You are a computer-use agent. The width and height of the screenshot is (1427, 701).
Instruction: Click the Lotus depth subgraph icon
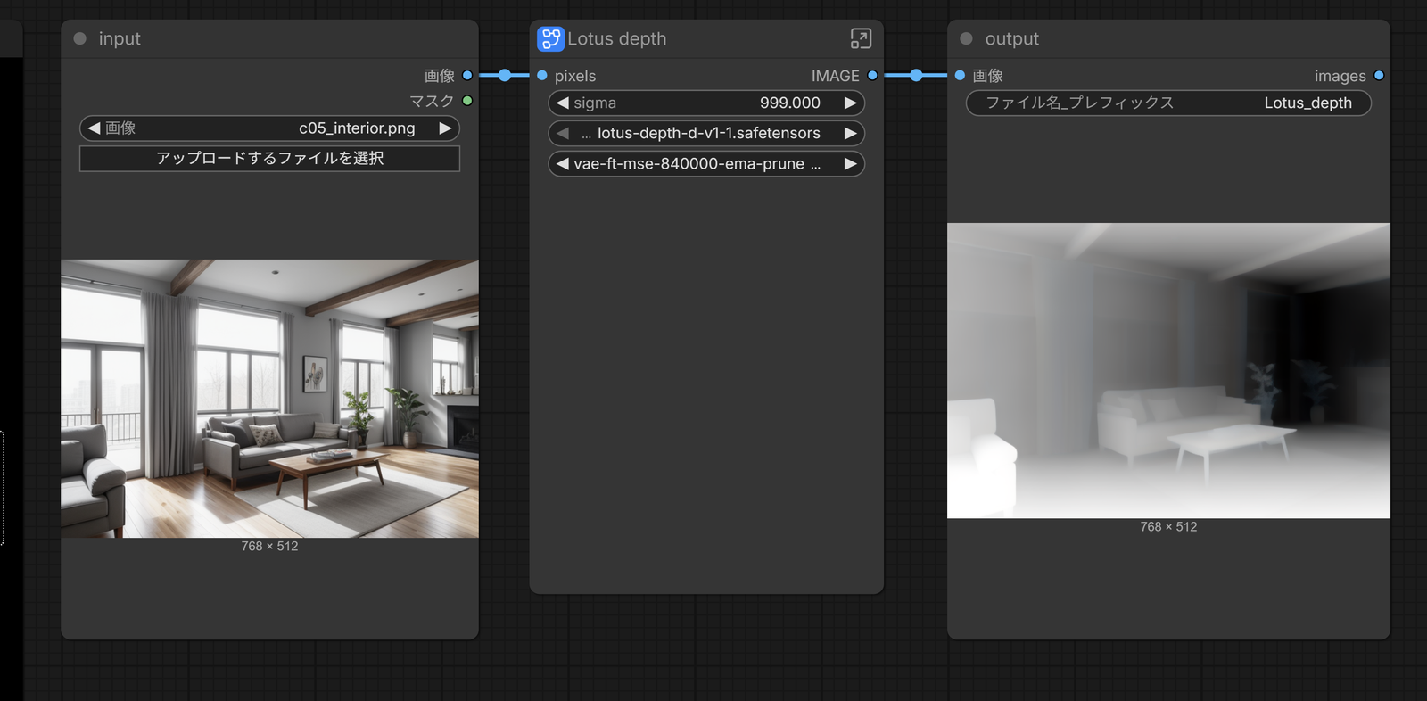click(x=550, y=38)
